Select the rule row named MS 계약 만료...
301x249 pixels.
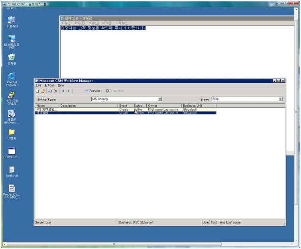[x=126, y=110]
